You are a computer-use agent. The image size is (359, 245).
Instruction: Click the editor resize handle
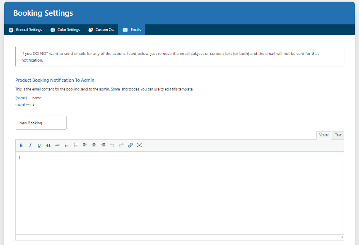342,238
